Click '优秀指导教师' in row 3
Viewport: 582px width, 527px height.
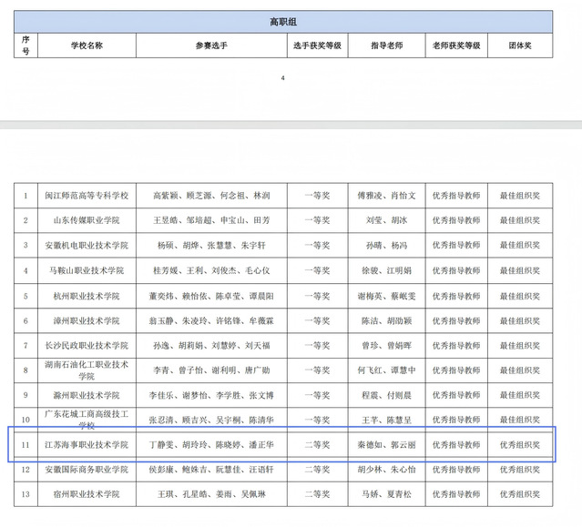pos(456,245)
